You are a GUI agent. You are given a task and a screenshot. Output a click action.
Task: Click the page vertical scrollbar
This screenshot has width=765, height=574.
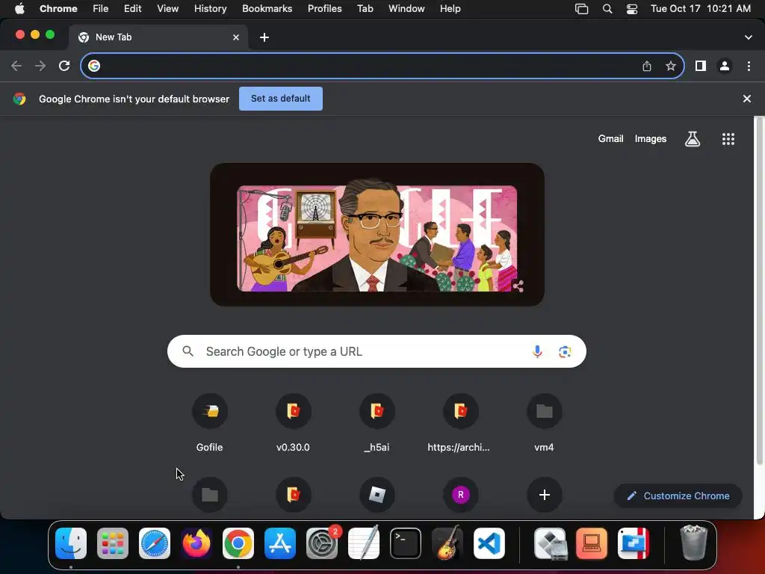coord(759,291)
